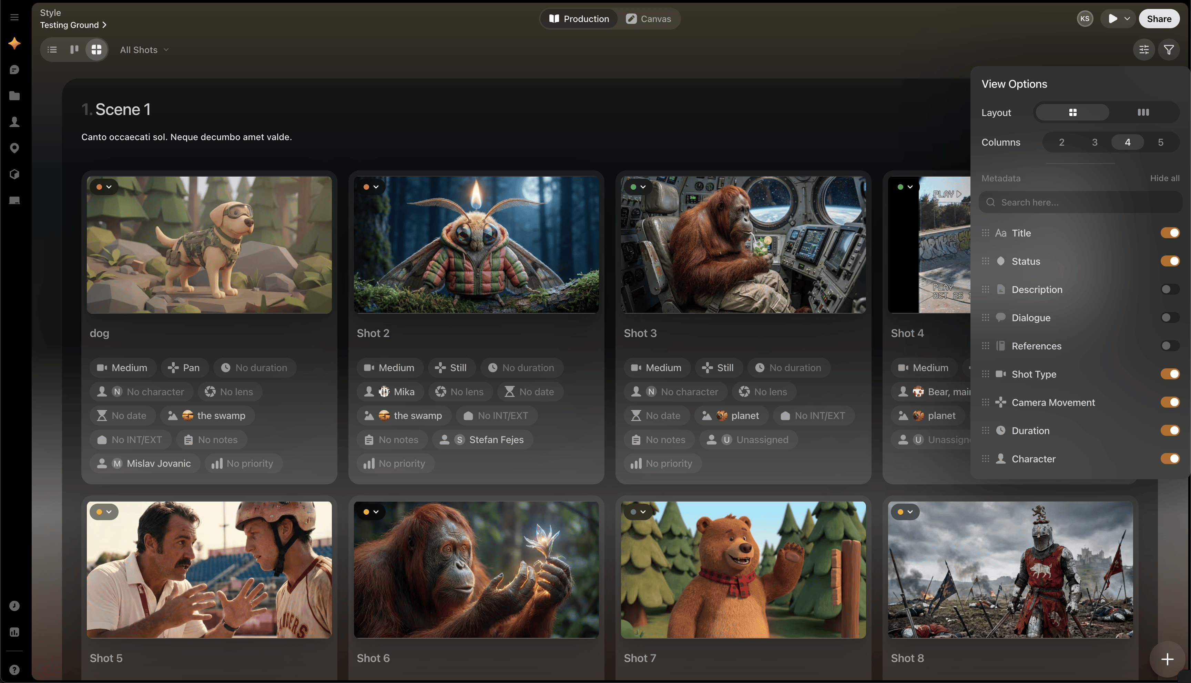Set columns to 5
Image resolution: width=1191 pixels, height=683 pixels.
(x=1160, y=142)
